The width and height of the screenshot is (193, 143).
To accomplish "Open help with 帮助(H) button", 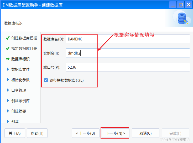I will pyautogui.click(x=37, y=133).
